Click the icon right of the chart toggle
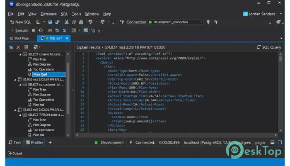 (x=93, y=30)
